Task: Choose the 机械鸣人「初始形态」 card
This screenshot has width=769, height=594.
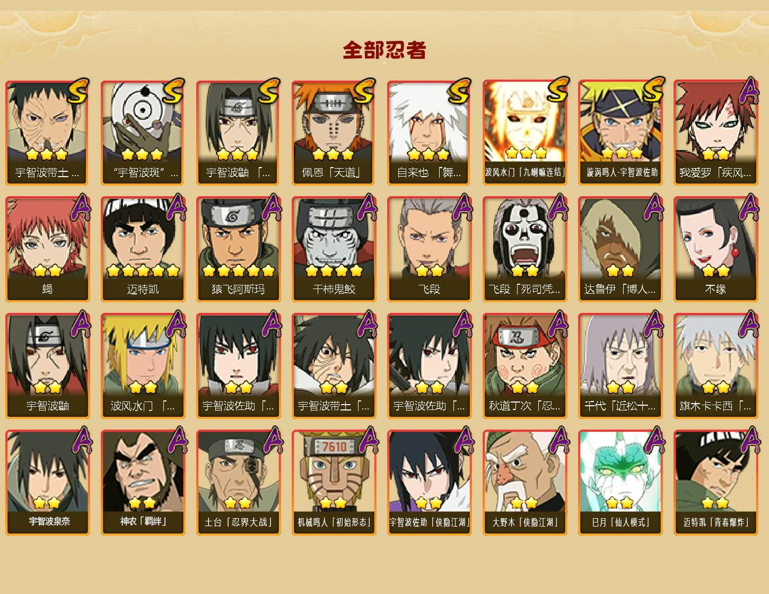Action: [x=334, y=483]
